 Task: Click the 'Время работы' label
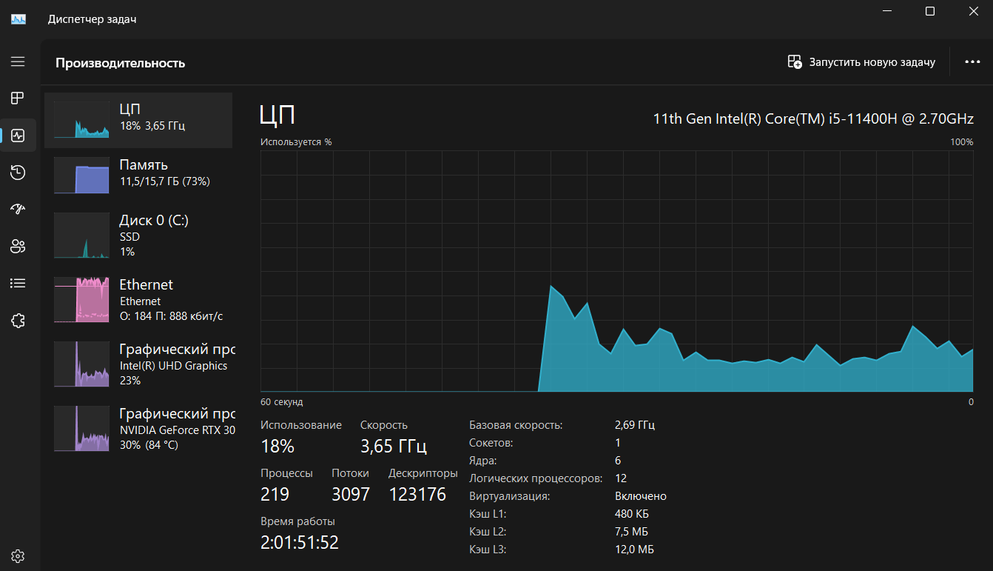point(297,521)
